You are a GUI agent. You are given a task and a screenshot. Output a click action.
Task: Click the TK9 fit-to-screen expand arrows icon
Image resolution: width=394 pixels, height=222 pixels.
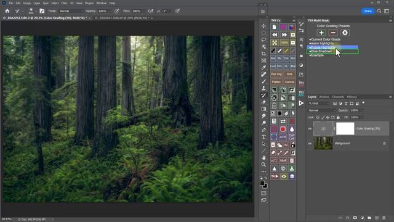[275, 43]
